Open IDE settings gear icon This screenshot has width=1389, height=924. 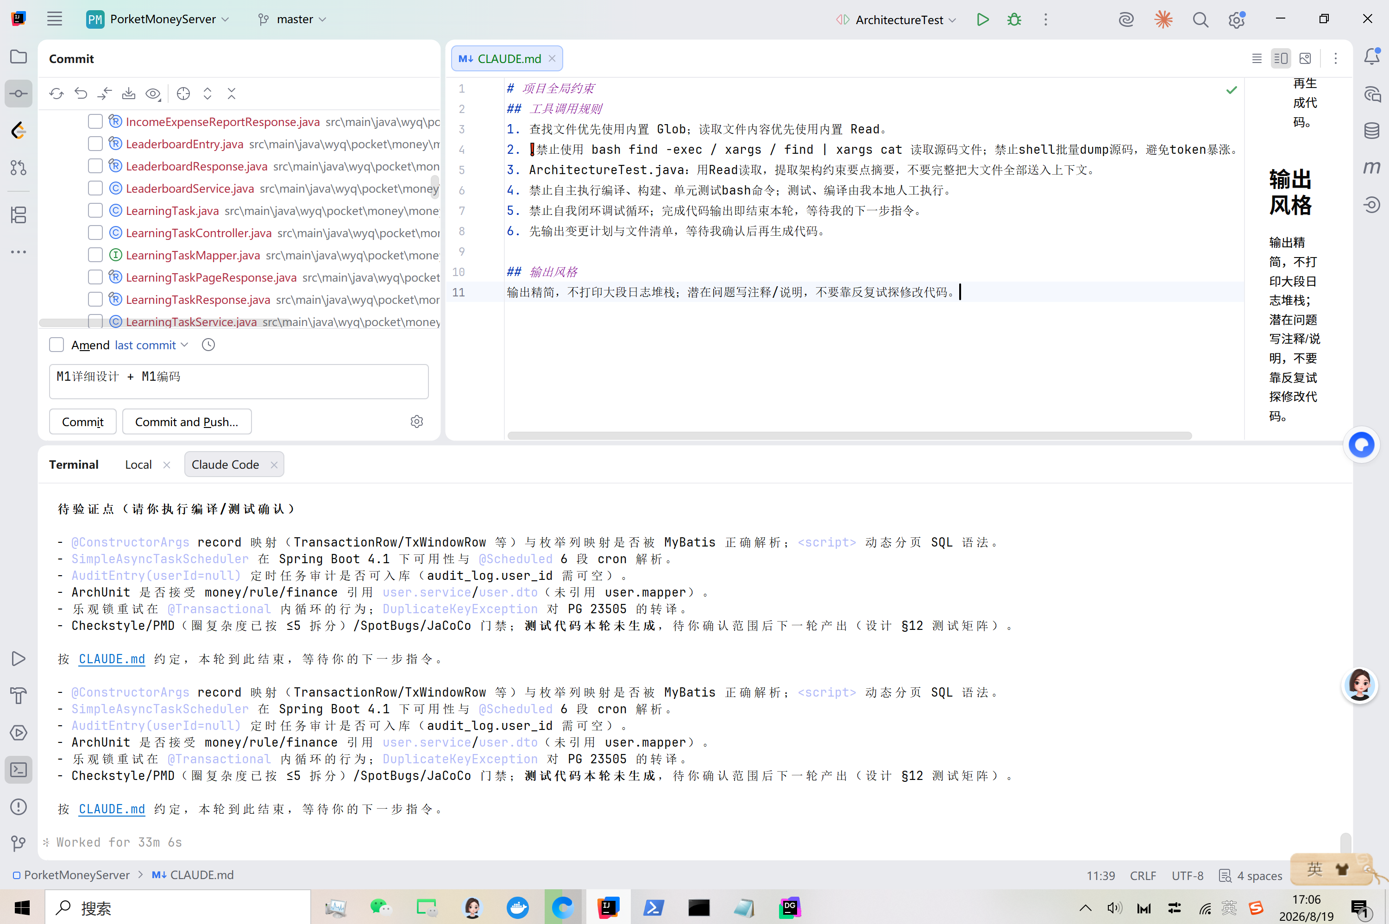[1236, 19]
